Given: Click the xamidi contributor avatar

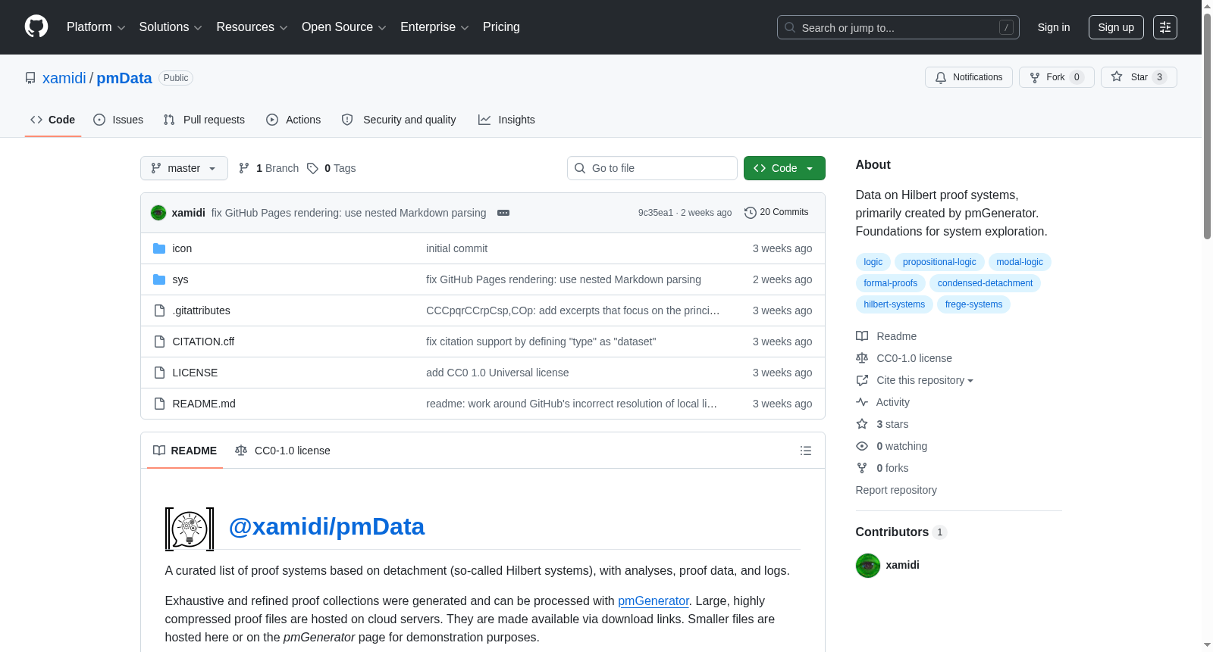Looking at the screenshot, I should (x=868, y=566).
